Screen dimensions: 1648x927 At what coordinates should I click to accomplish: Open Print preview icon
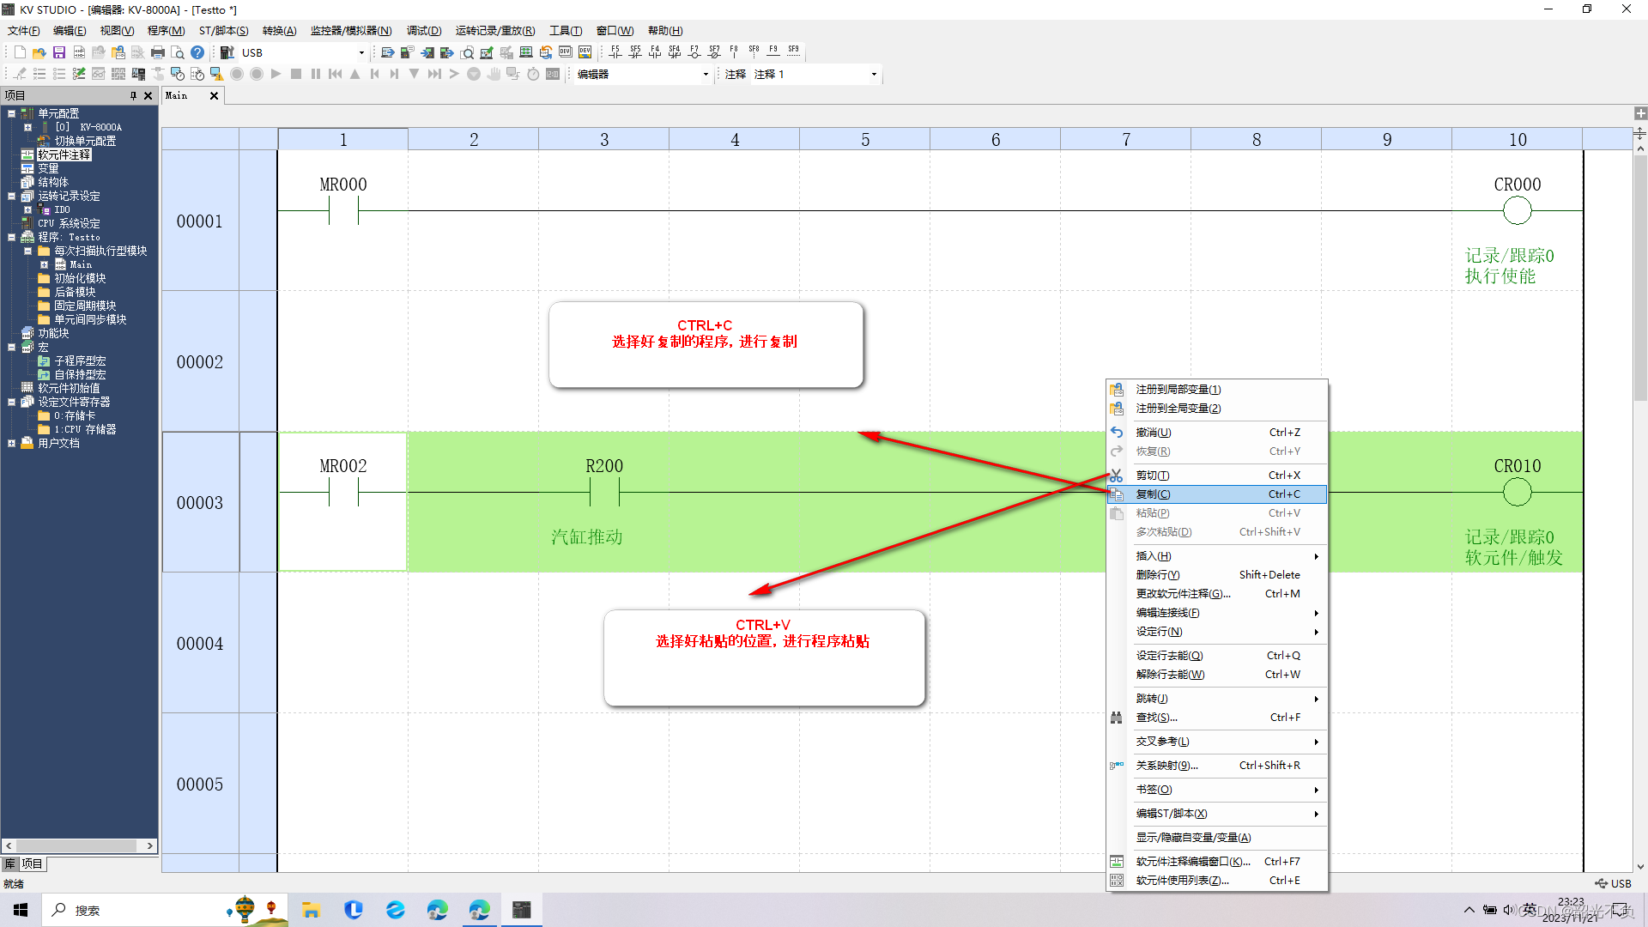[178, 52]
